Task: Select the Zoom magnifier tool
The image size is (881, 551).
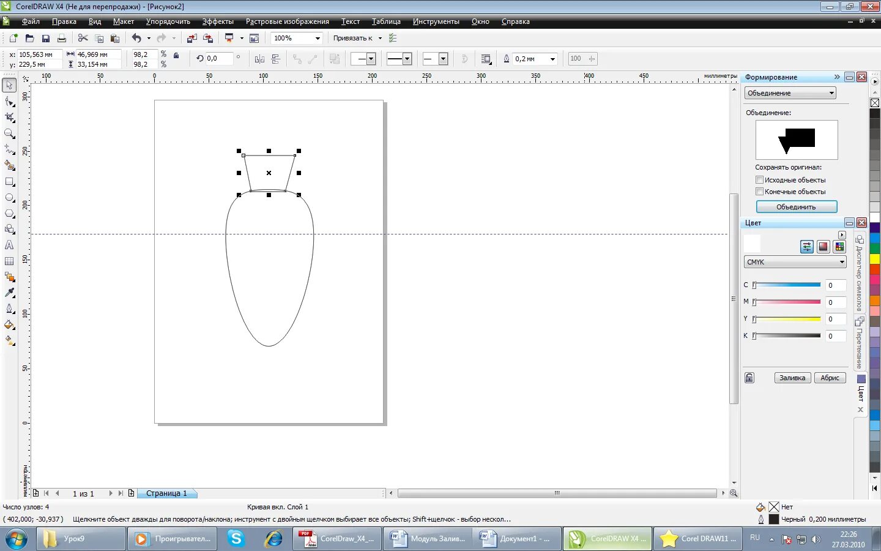Action: (9, 133)
